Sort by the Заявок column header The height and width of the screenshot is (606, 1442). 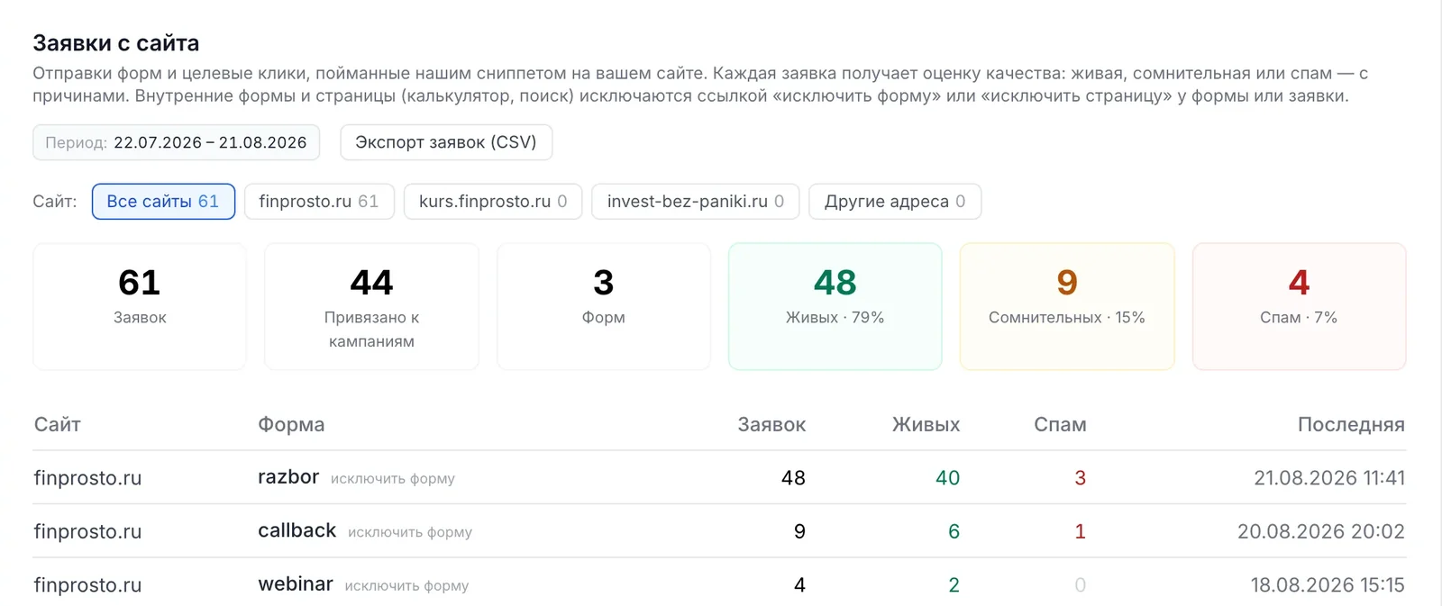[x=771, y=424]
